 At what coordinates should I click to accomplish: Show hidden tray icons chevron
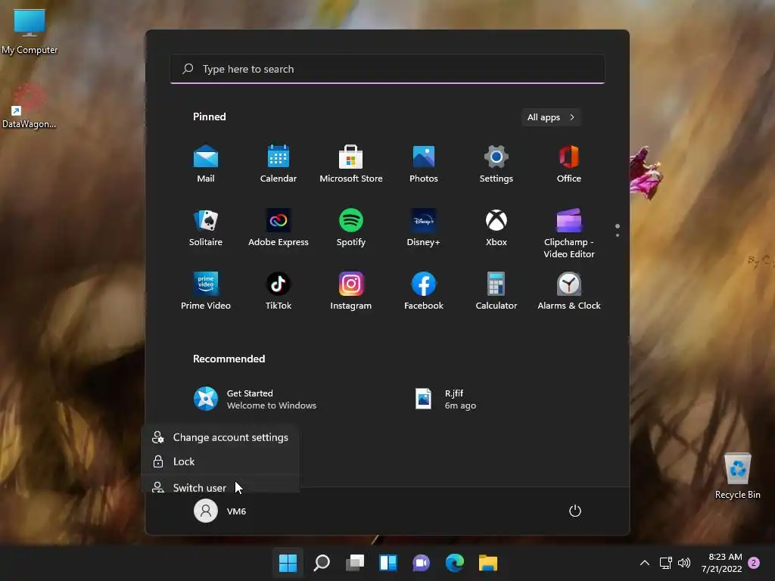tap(645, 563)
